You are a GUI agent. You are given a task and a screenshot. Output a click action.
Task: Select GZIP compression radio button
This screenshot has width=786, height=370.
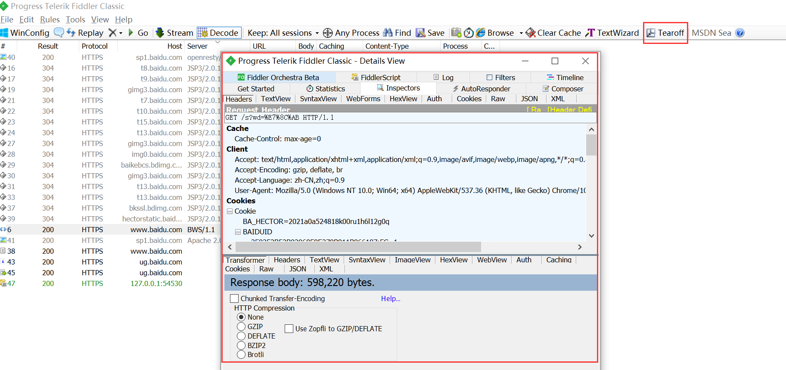241,326
